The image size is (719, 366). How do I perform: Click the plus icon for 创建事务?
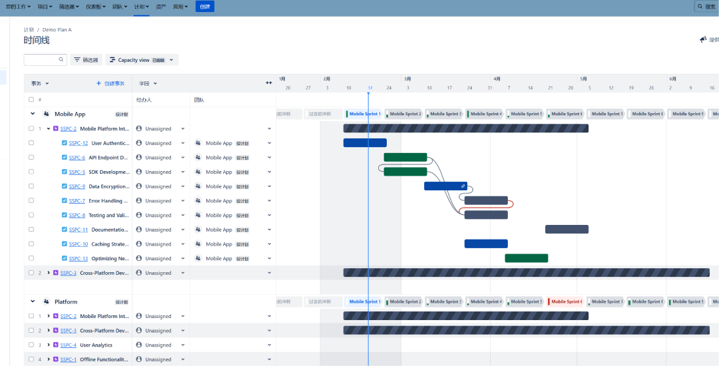click(x=99, y=83)
